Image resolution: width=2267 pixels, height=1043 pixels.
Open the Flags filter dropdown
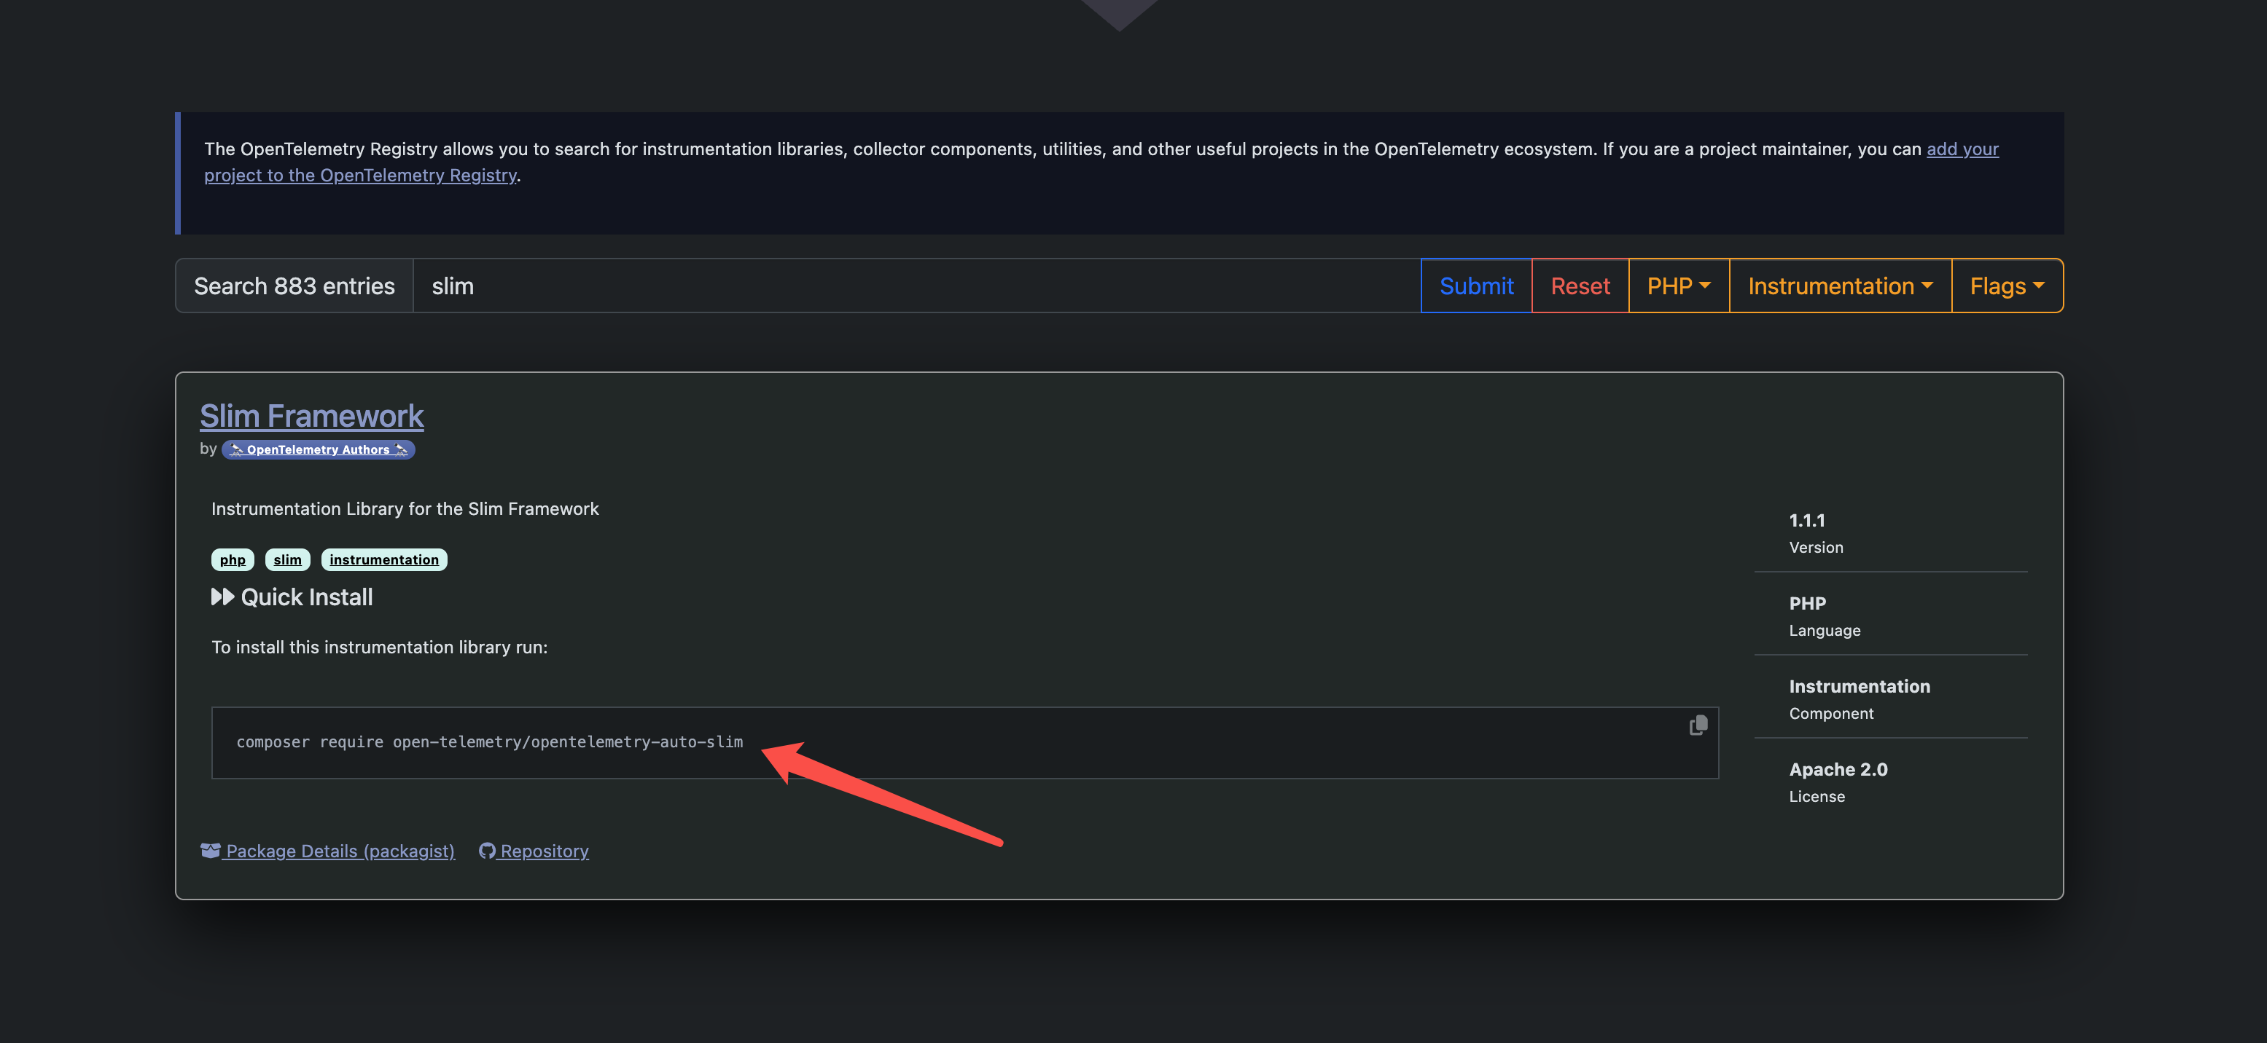click(2005, 286)
